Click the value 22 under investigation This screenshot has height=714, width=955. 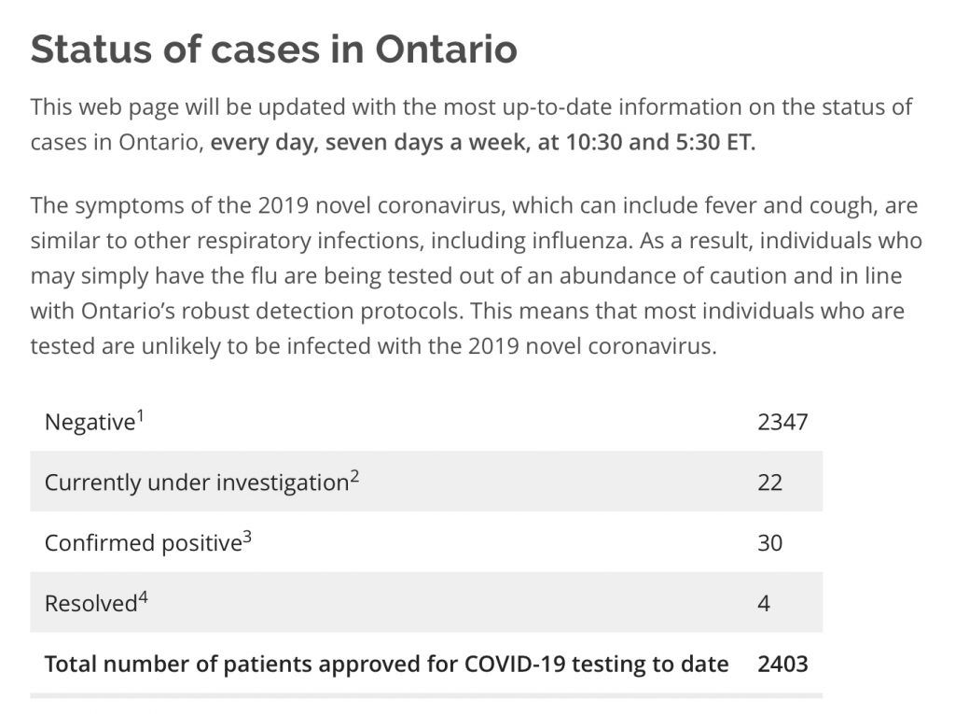pos(769,483)
